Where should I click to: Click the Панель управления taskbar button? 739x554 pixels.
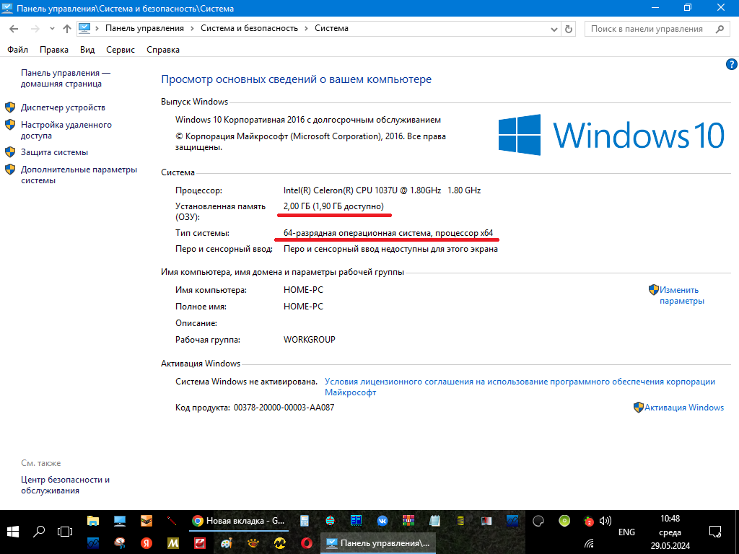tap(378, 543)
